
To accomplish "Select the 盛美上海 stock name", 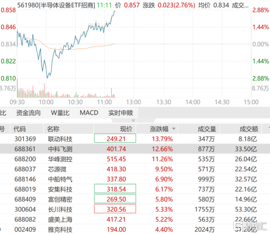I will click(60, 219).
